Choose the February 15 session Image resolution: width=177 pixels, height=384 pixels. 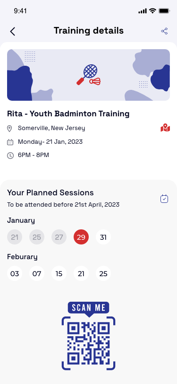click(x=59, y=273)
